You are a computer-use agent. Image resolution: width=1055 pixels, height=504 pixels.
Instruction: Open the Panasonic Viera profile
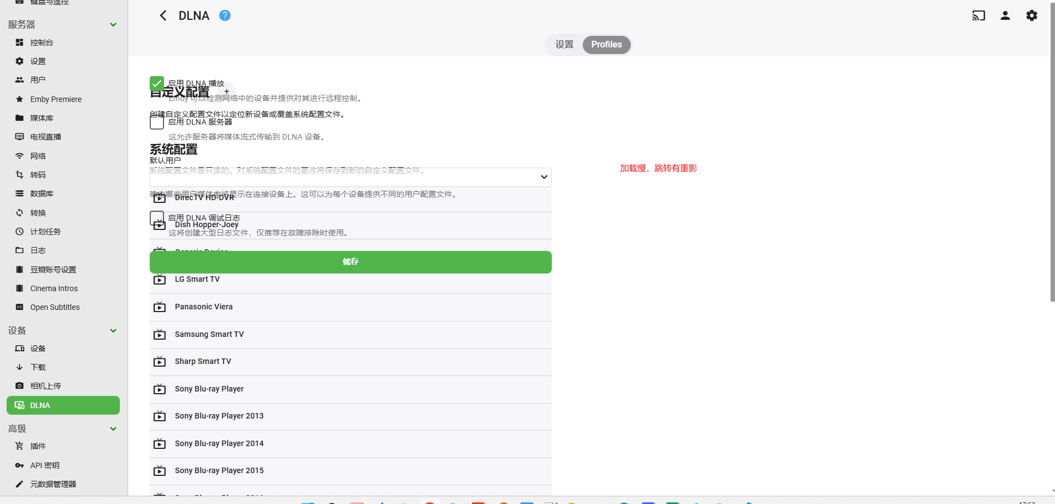(x=204, y=307)
